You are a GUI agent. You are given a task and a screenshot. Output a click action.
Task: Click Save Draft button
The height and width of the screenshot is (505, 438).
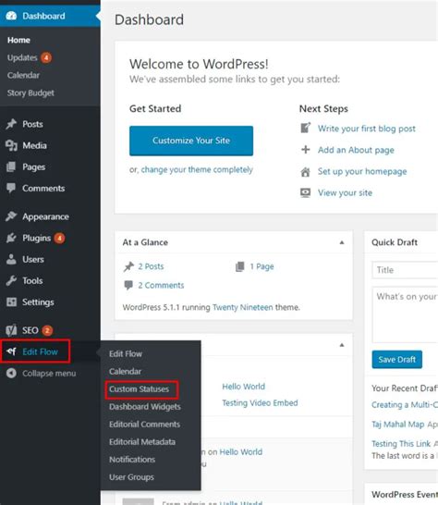click(x=396, y=360)
